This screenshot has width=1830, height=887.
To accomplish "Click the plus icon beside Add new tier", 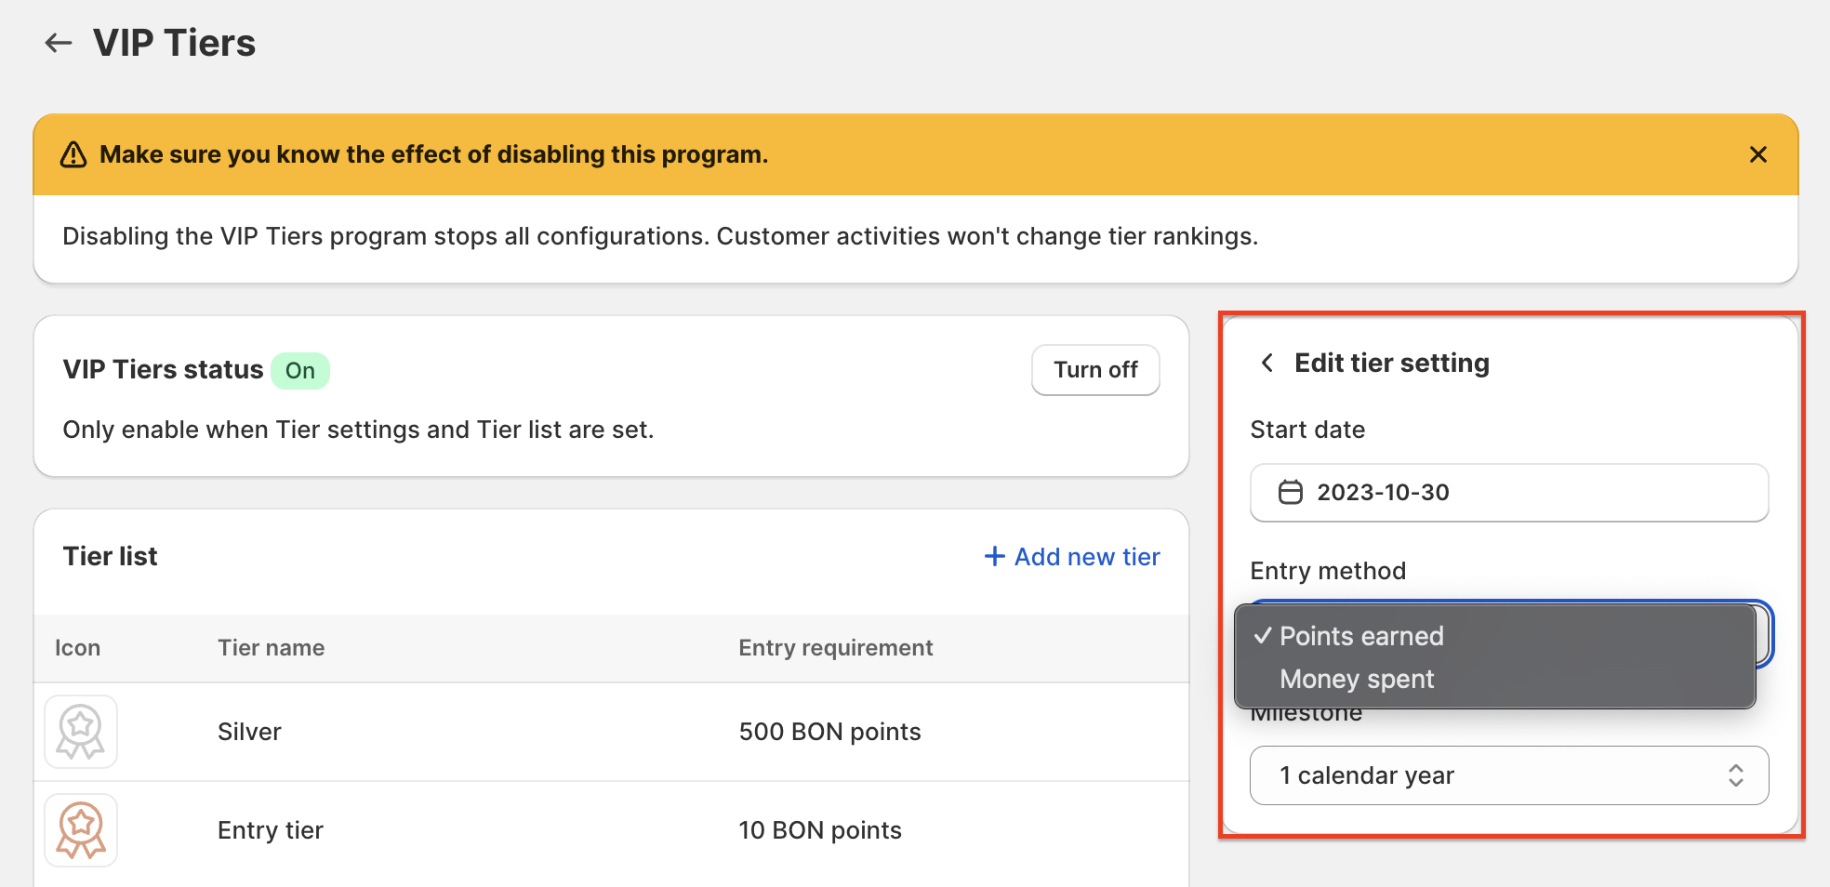I will (x=994, y=556).
